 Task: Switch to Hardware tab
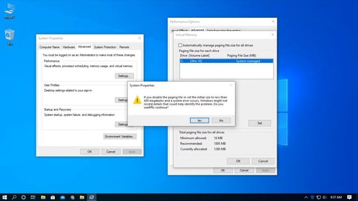pyautogui.click(x=69, y=47)
